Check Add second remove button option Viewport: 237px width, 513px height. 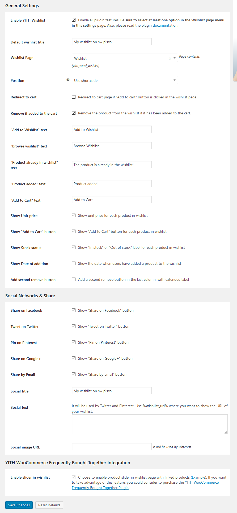pos(74,279)
